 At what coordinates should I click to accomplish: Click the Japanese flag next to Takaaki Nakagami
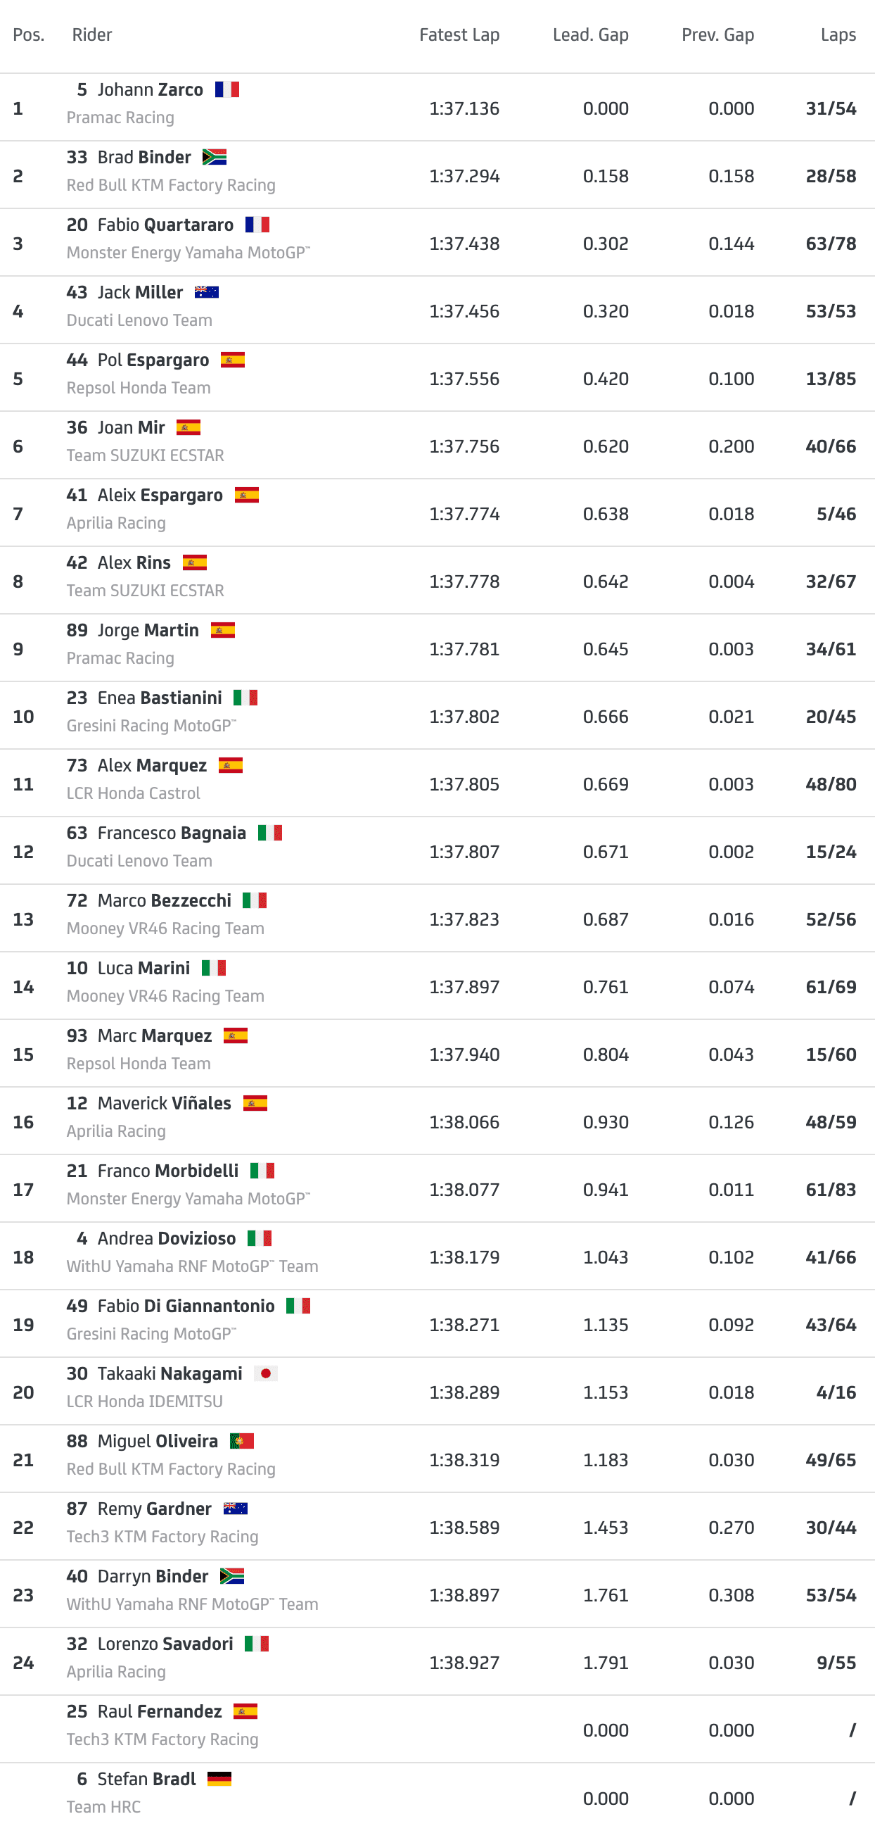(x=266, y=1373)
